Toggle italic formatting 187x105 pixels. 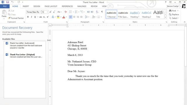tap(32, 17)
